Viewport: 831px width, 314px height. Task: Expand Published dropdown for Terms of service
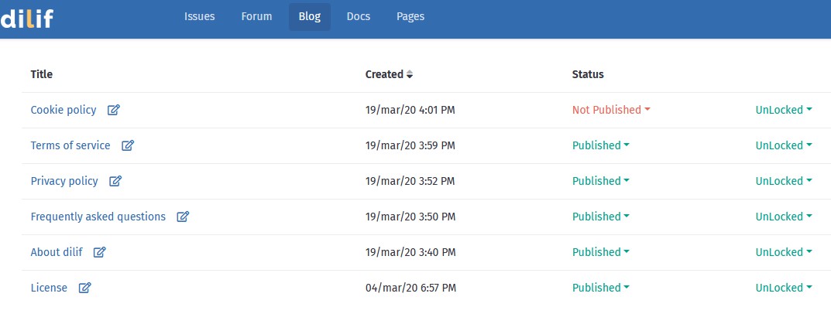click(x=601, y=145)
